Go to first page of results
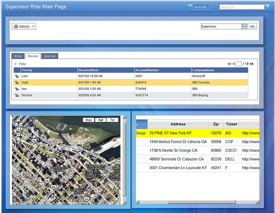The width and height of the screenshot is (275, 213). [229, 64]
